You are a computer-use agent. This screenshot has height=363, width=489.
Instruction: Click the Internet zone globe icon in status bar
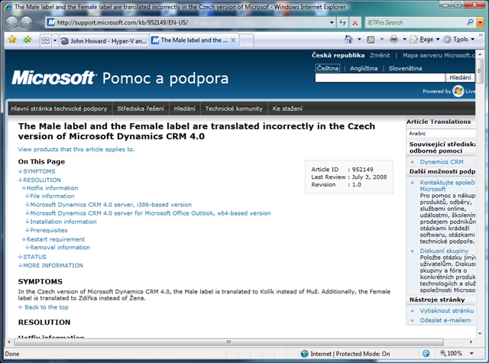[x=304, y=354]
